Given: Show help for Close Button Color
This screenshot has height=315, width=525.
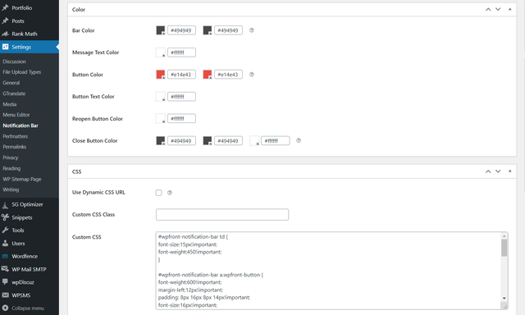Looking at the screenshot, I should 299,140.
